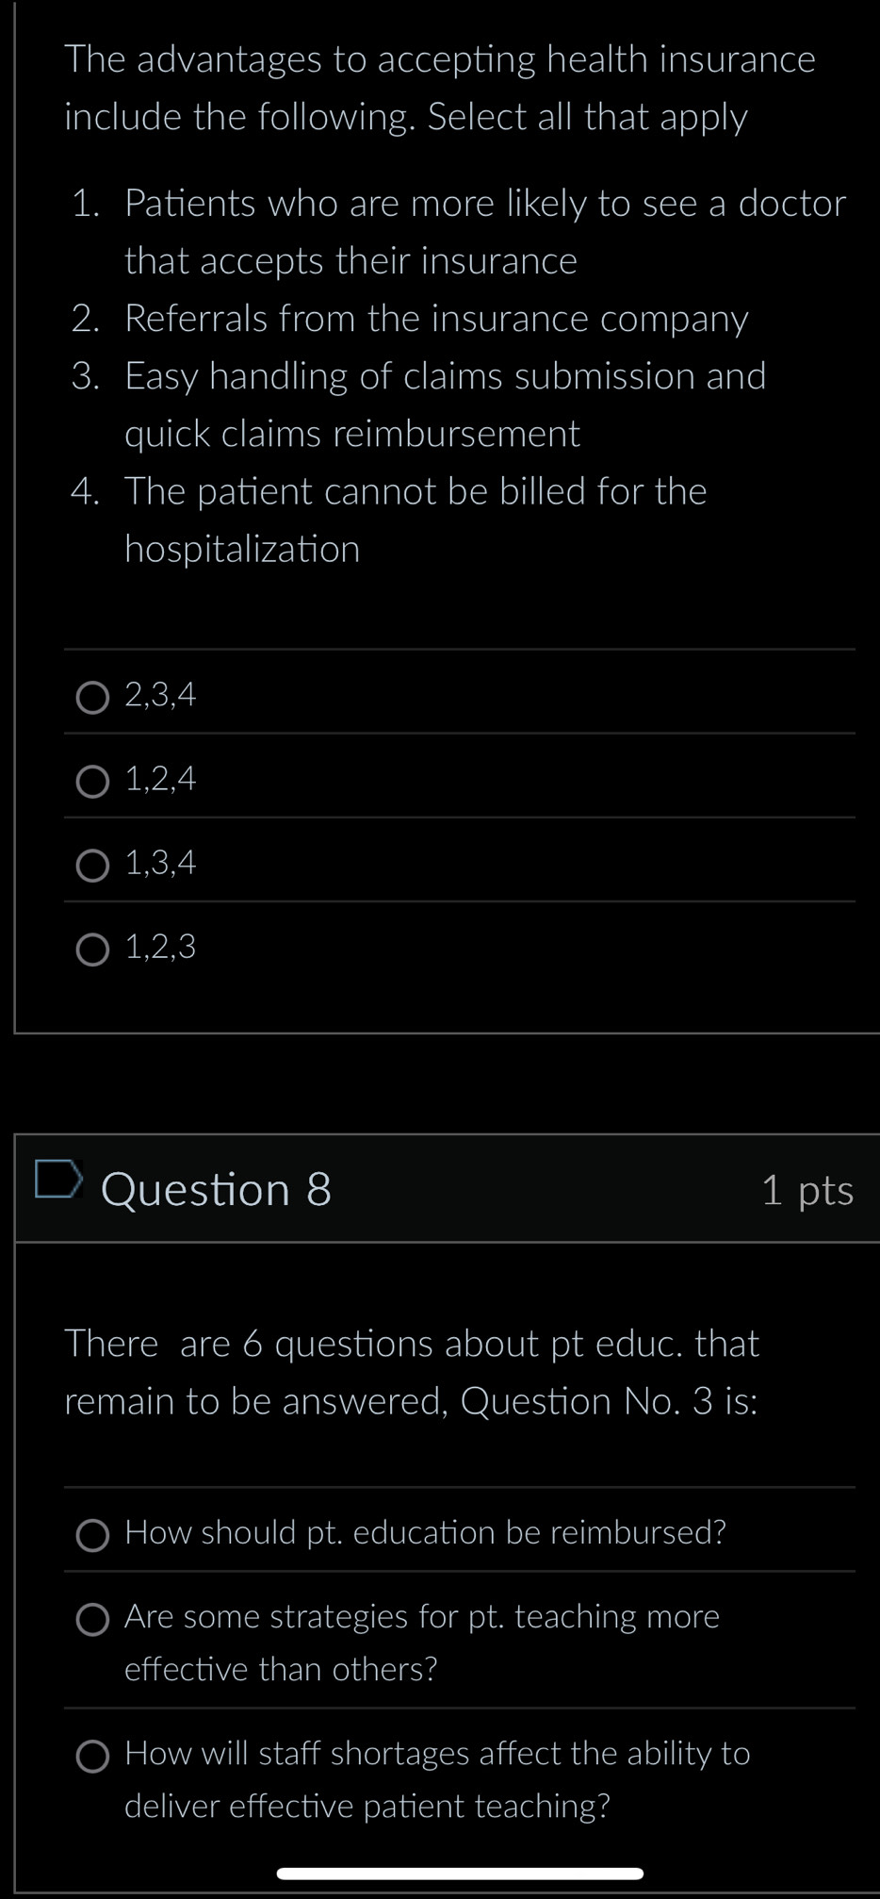Click the '1 pts' points label
The image size is (880, 1899).
(x=807, y=1190)
